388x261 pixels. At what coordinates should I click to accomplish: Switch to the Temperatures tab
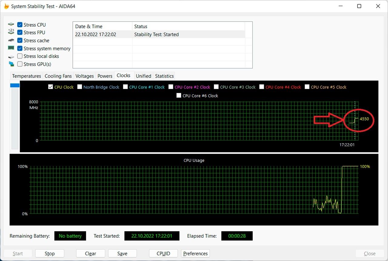click(x=26, y=76)
